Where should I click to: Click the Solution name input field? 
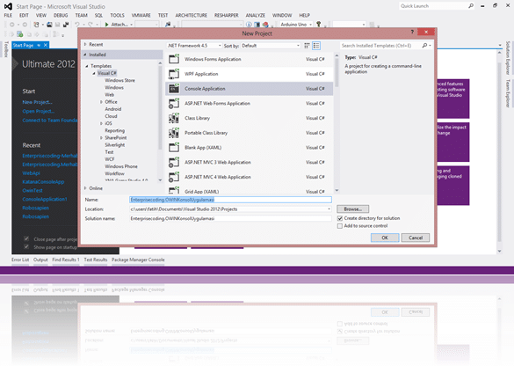(x=230, y=218)
